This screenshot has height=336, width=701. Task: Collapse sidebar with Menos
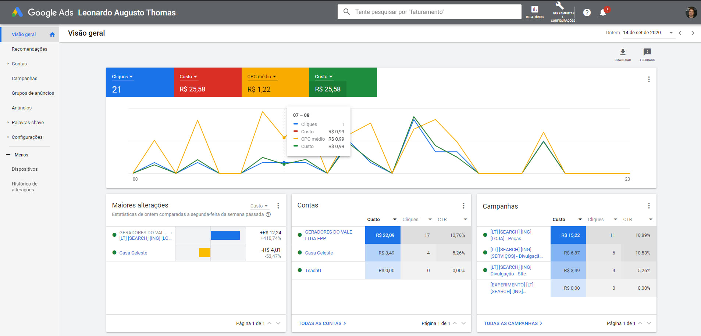click(x=21, y=155)
